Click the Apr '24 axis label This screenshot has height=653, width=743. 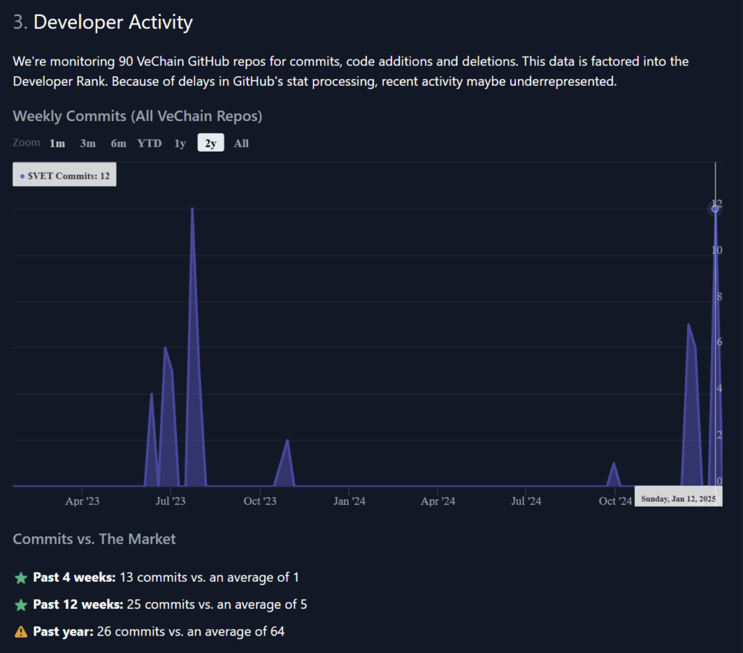(438, 501)
